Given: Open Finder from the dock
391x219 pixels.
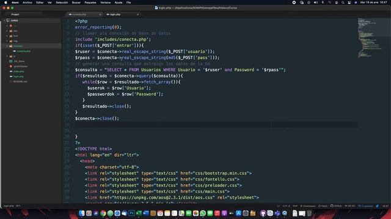Looking at the screenshot, I should pyautogui.click(x=82, y=213).
